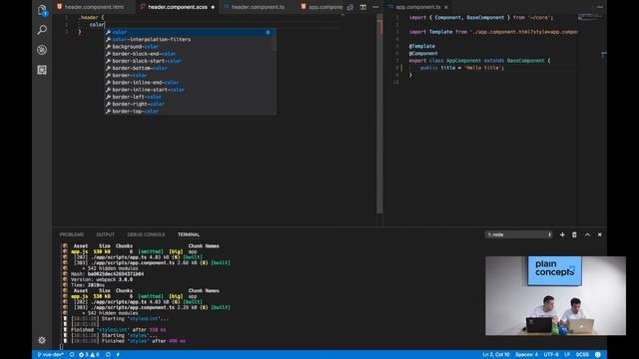The image size is (639, 359).
Task: Click the synchronize changes icon in status bar
Action: tap(72, 355)
